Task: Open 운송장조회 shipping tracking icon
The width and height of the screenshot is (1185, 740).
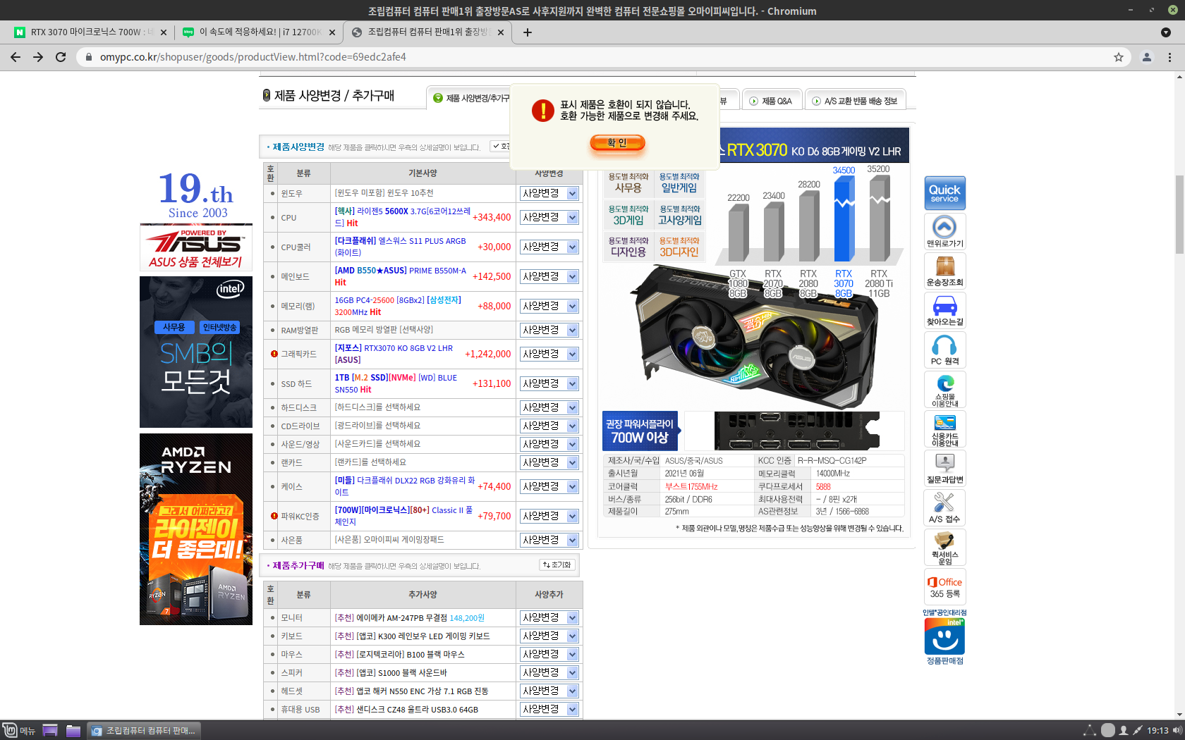Action: (944, 271)
